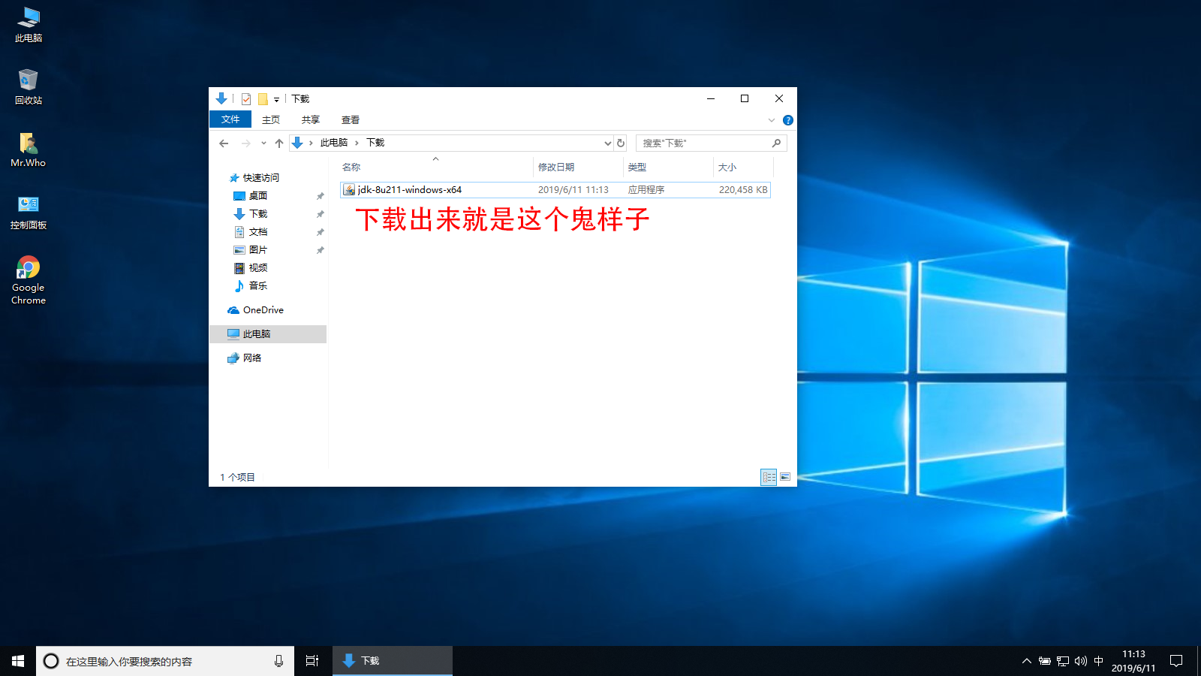The width and height of the screenshot is (1201, 676).
Task: Open the 此电脑 desktop icon
Action: 29,25
